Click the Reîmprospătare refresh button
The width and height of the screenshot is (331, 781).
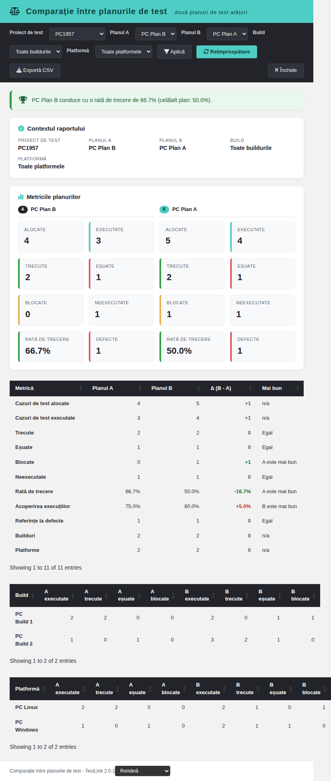[x=227, y=52]
